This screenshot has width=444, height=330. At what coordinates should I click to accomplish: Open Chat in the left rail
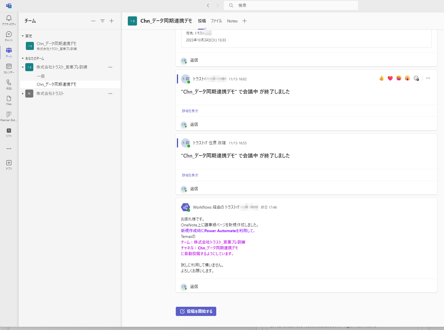coord(9,36)
